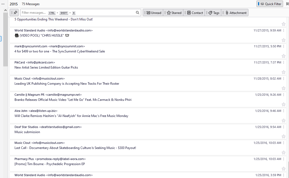Star the Branko Let Me Go message

(283, 104)
